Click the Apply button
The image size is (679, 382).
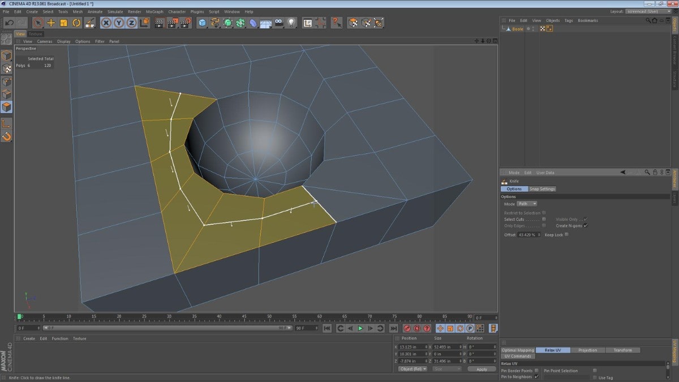click(482, 369)
